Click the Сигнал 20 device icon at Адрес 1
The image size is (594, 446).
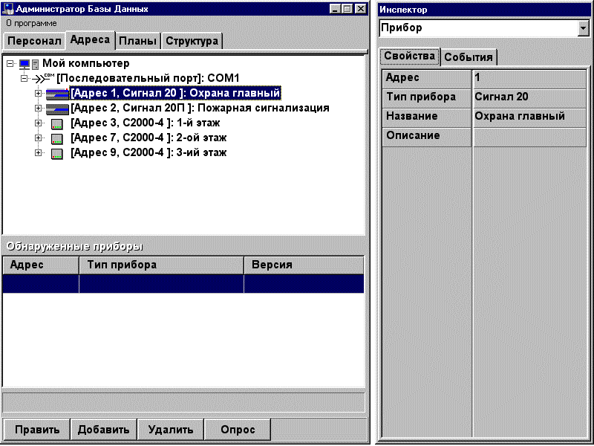57,94
